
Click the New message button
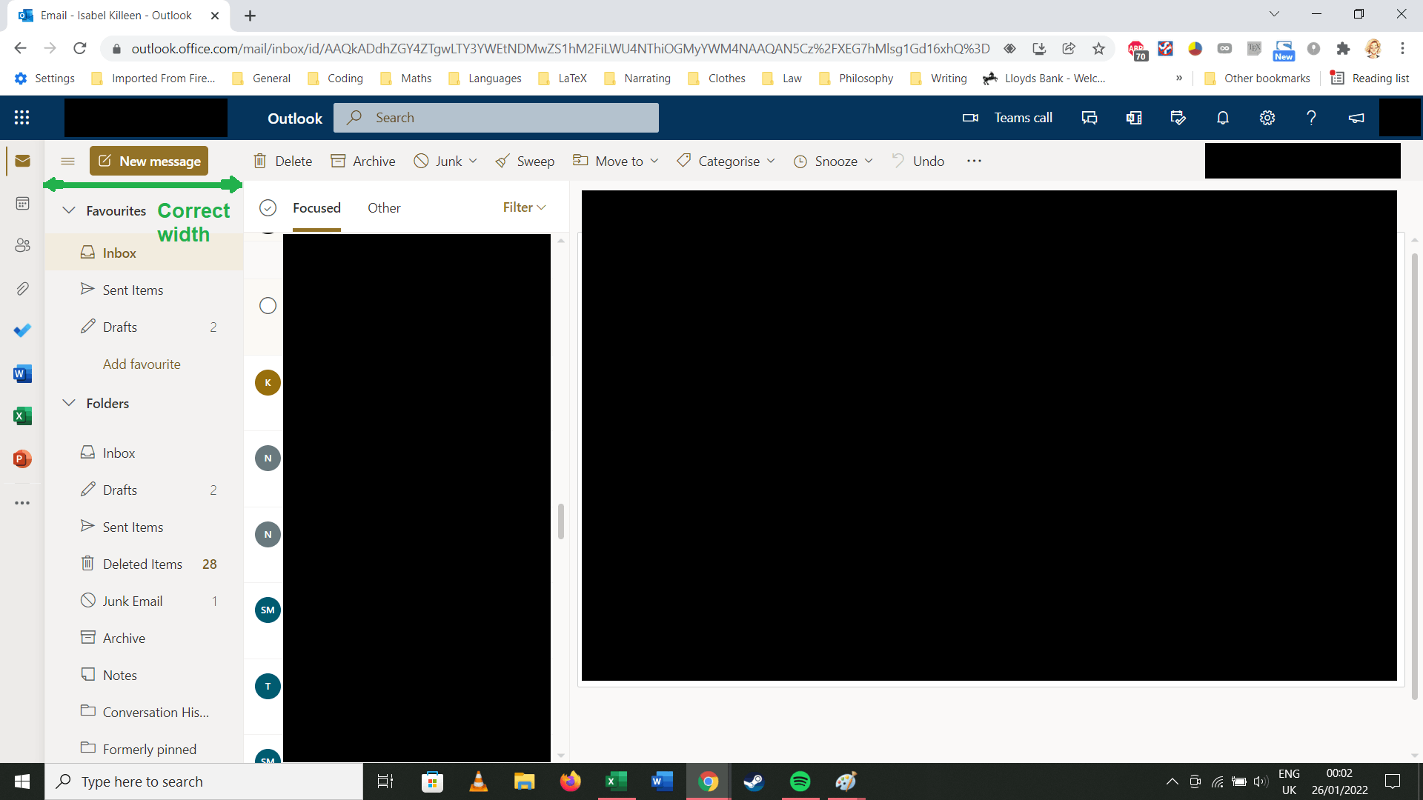click(149, 161)
